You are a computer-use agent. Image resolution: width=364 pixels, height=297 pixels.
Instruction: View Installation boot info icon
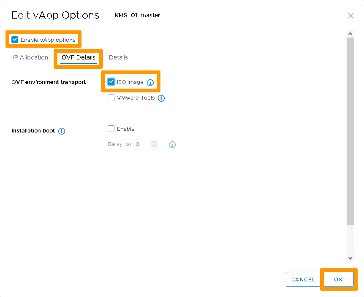tap(62, 131)
